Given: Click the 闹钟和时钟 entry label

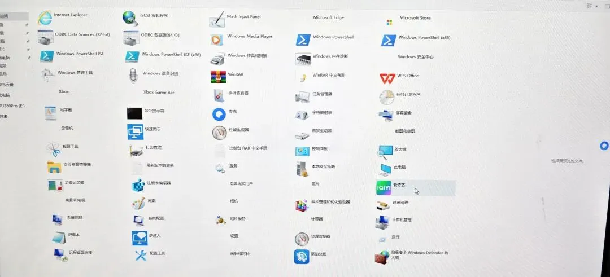Looking at the screenshot, I should click(240, 254).
